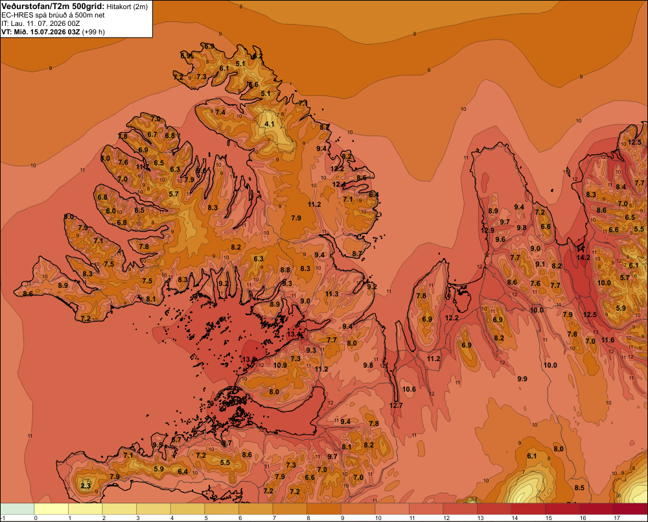Click the 12.7 temperature label on the map
Image resolution: width=648 pixels, height=522 pixels.
[x=395, y=405]
